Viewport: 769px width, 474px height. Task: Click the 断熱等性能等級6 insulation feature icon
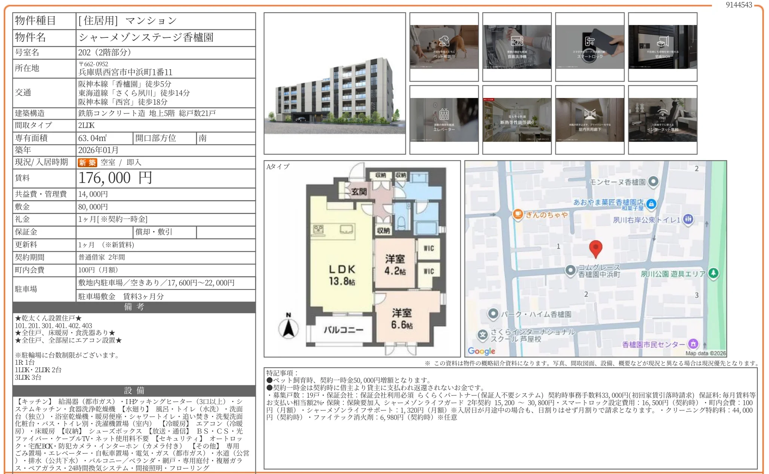[x=517, y=120]
